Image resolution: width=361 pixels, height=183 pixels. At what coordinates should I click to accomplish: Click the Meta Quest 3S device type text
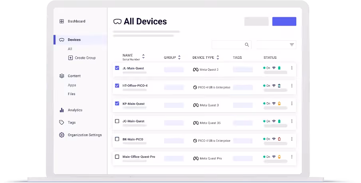click(x=210, y=123)
